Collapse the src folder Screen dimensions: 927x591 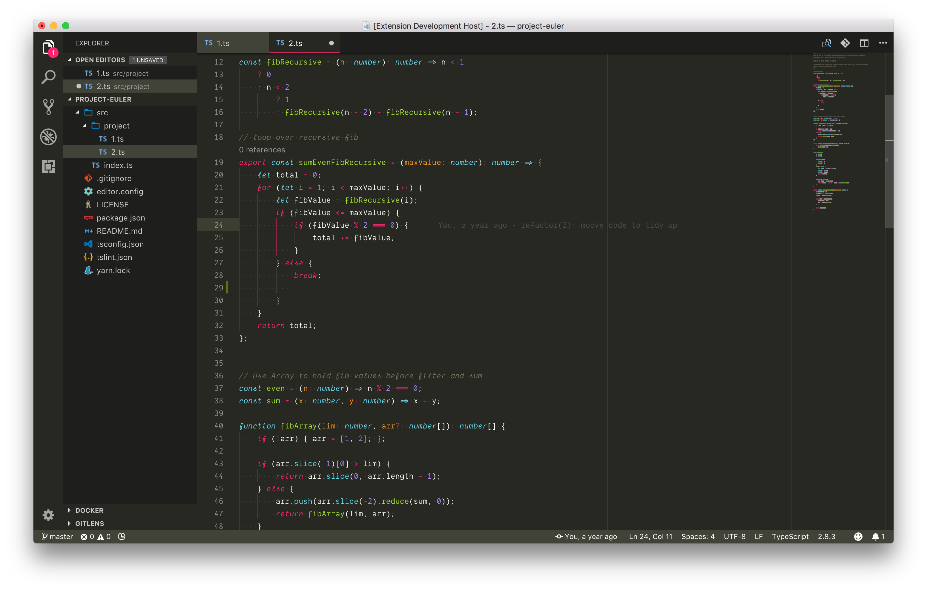pyautogui.click(x=102, y=113)
